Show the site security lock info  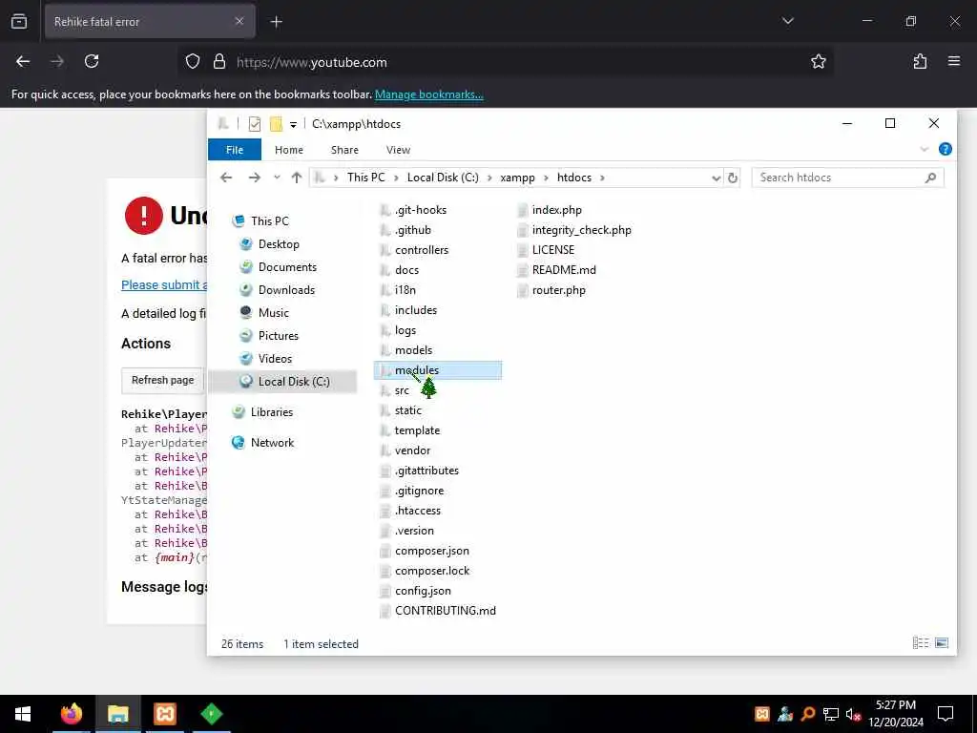[218, 62]
